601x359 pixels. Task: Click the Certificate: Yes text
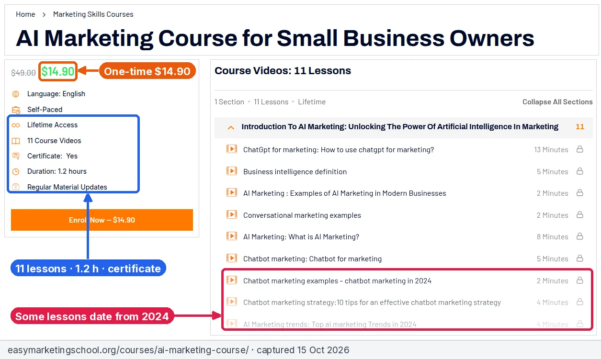pos(52,156)
